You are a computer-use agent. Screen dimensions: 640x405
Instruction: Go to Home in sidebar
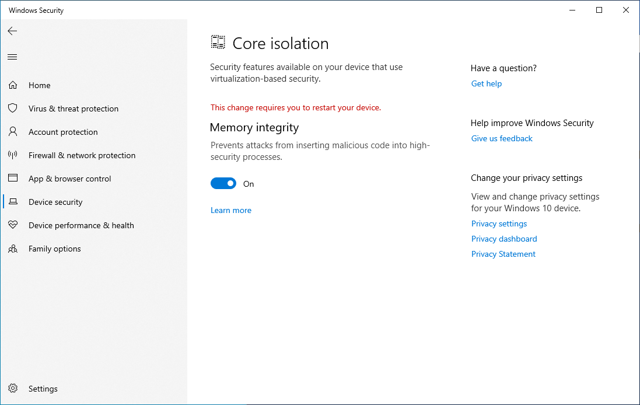click(x=40, y=85)
